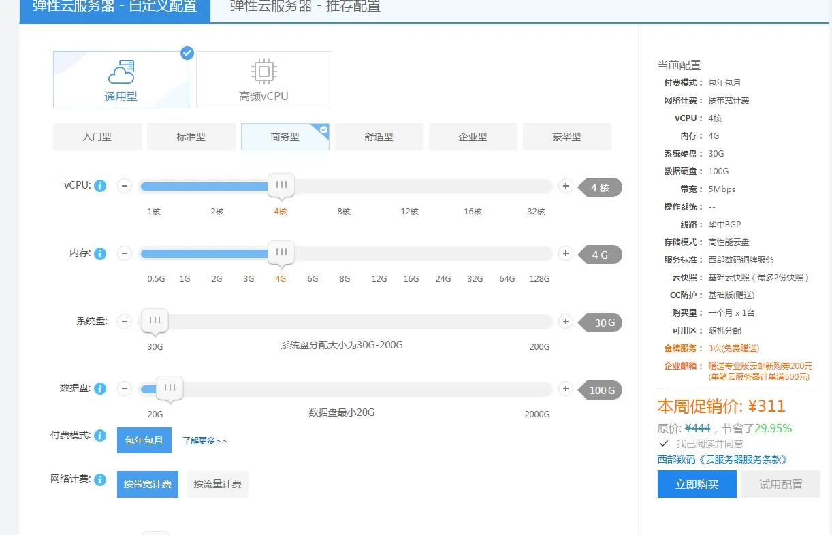Increase 系统盘 with the plus button
832x535 pixels.
(x=565, y=321)
